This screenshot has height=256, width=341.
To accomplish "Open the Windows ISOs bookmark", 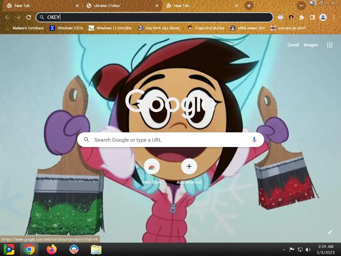I will (66, 28).
